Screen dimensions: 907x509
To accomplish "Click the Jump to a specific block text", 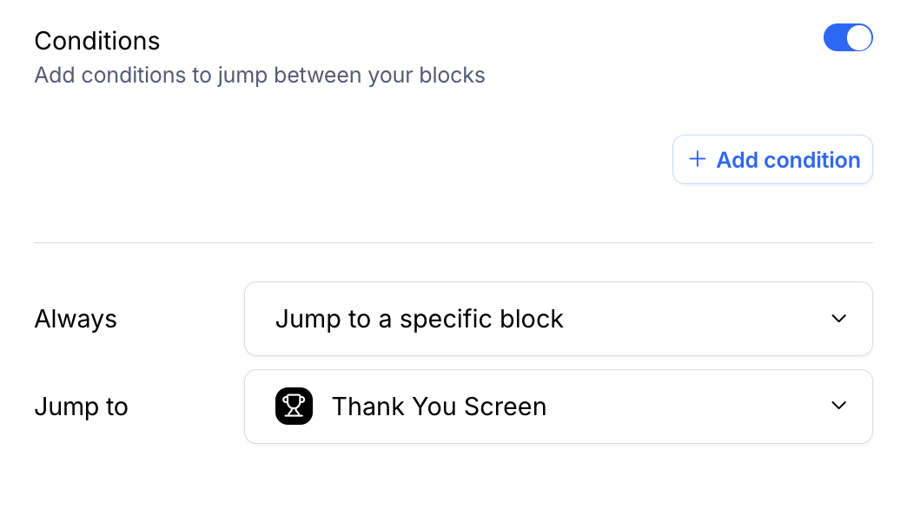I will 419,320.
